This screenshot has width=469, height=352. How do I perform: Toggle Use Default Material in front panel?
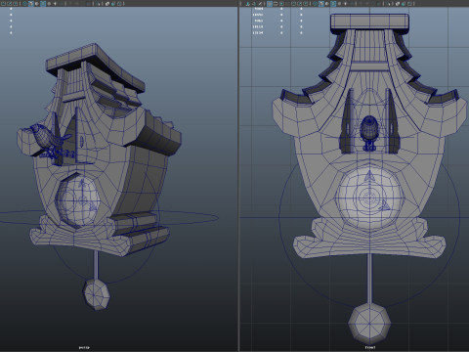[327, 4]
